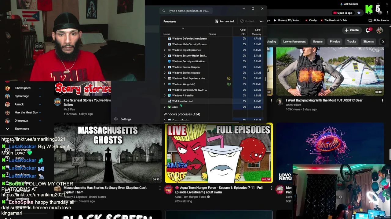The height and width of the screenshot is (219, 391).
Task: Click the magnifier icon in Task Manager search
Action: pyautogui.click(x=164, y=11)
